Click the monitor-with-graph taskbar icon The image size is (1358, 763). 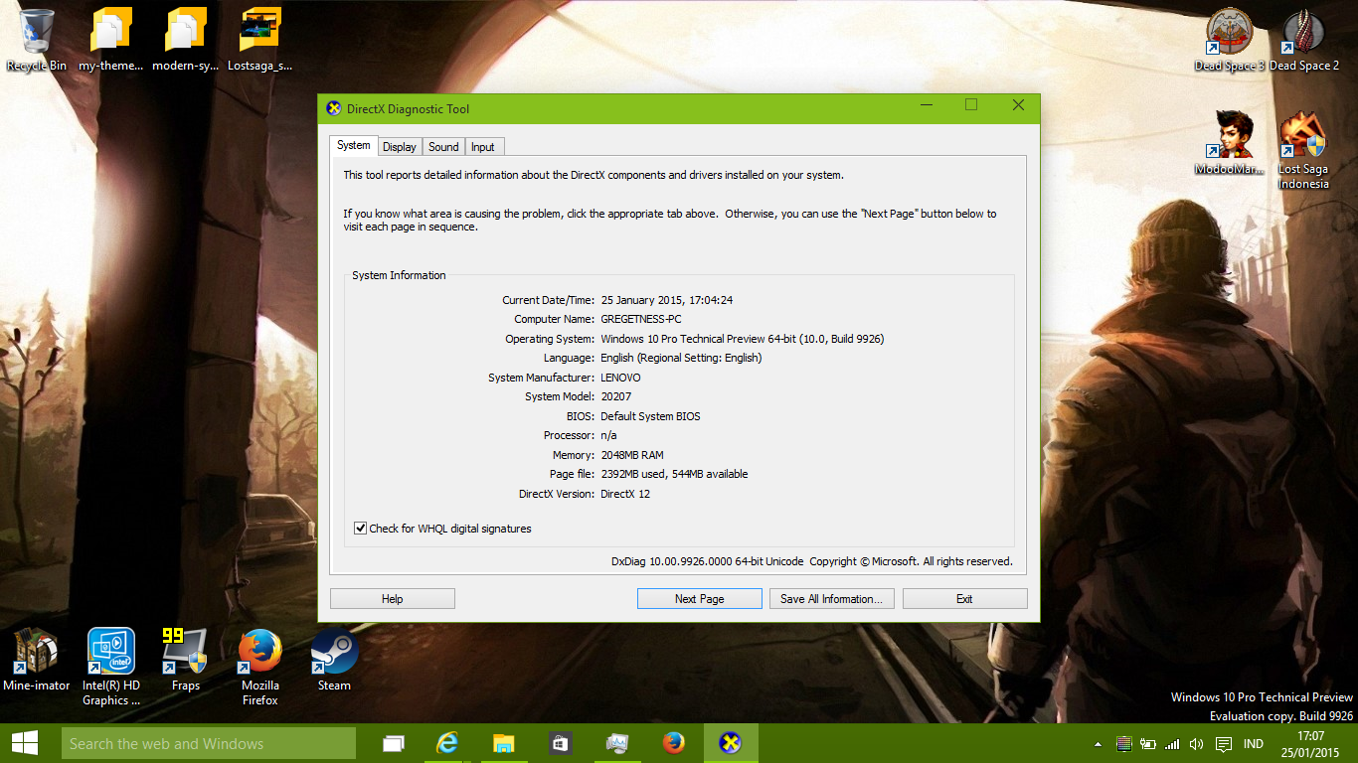point(617,743)
